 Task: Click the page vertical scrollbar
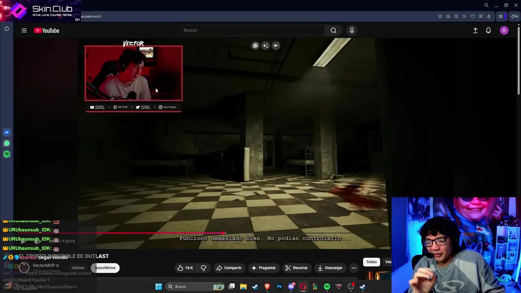tap(519, 61)
